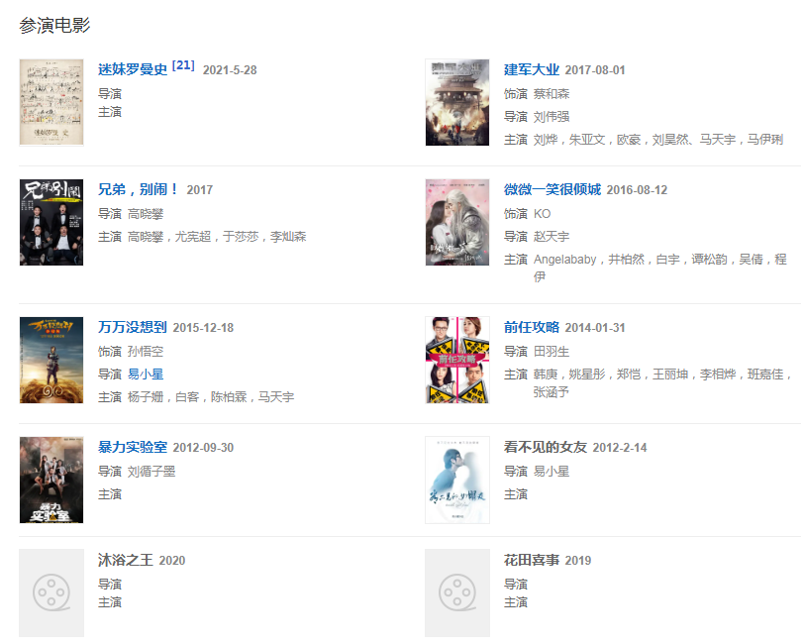Open the 迷妹罗曼史 movie link

pyautogui.click(x=133, y=69)
